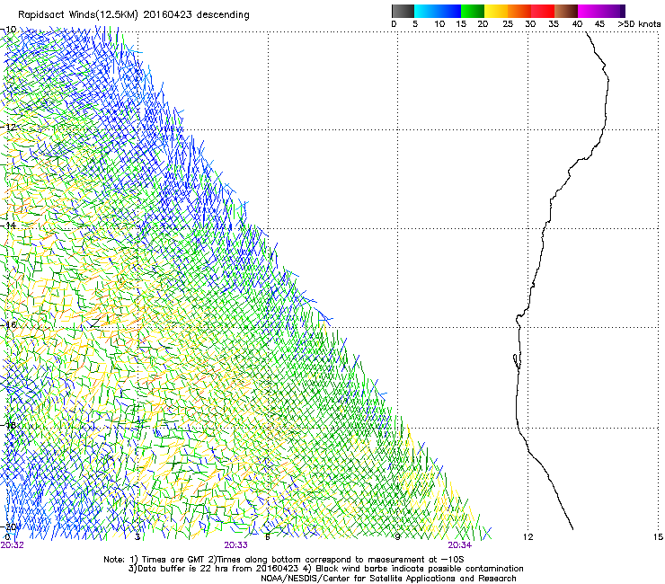Click the 'NOAA/NESDIS/Center for Satellite Applications' credit
This screenshot has height=584, width=665.
[388, 579]
